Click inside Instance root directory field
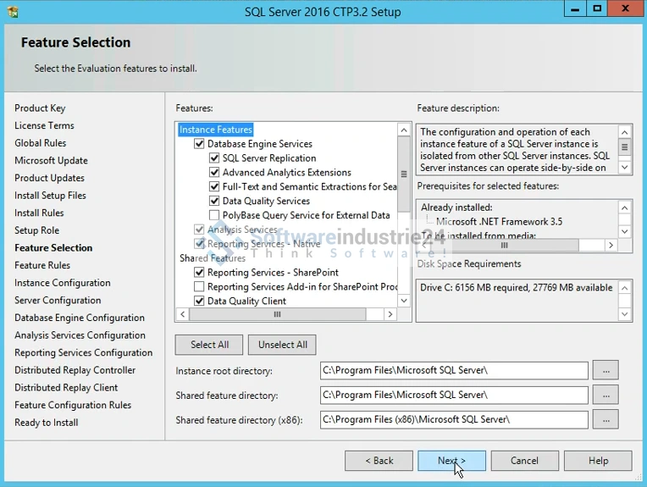Image resolution: width=647 pixels, height=487 pixels. (454, 370)
